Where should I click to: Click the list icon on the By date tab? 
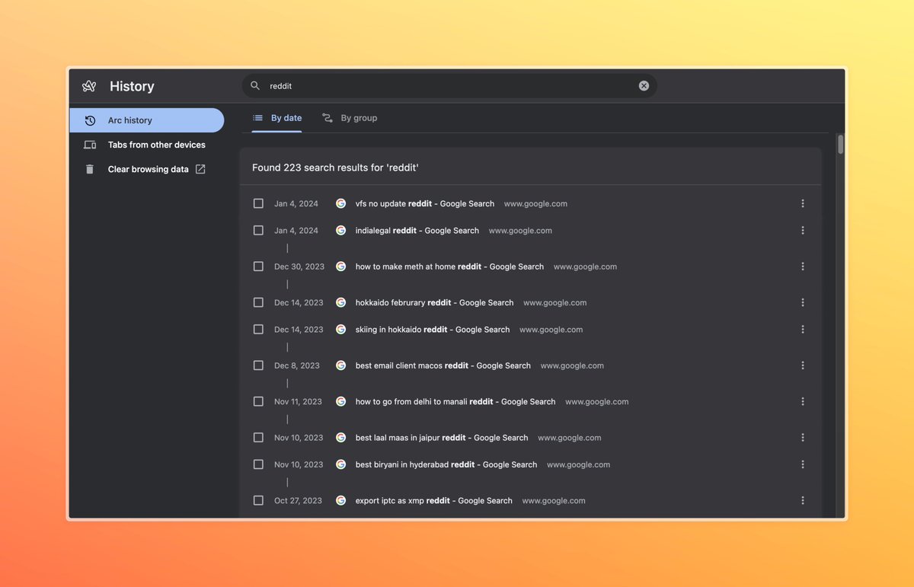[x=257, y=118]
